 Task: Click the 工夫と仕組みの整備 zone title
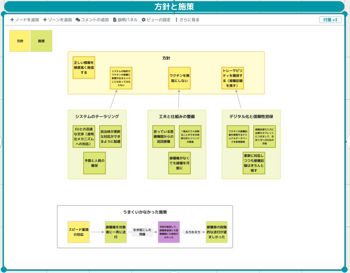point(177,116)
